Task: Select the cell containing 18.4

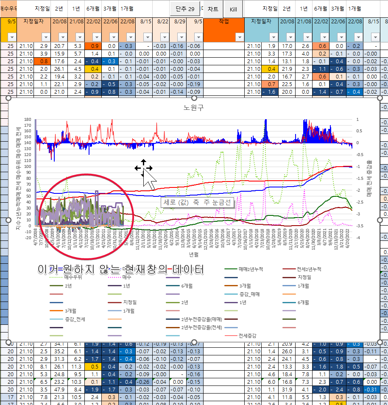Action: click(287, 374)
